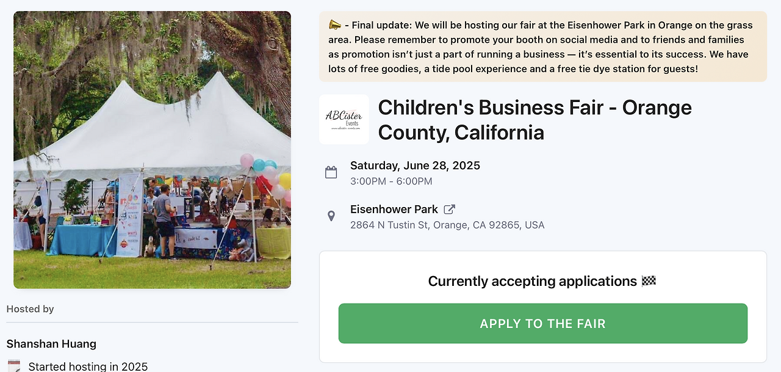Image resolution: width=781 pixels, height=372 pixels.
Task: Click the 3:00PM - 6:00PM time text
Action: tap(391, 181)
